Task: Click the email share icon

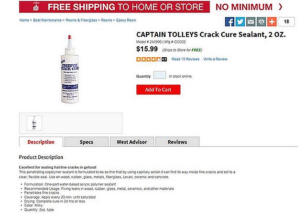Action: [x=251, y=21]
